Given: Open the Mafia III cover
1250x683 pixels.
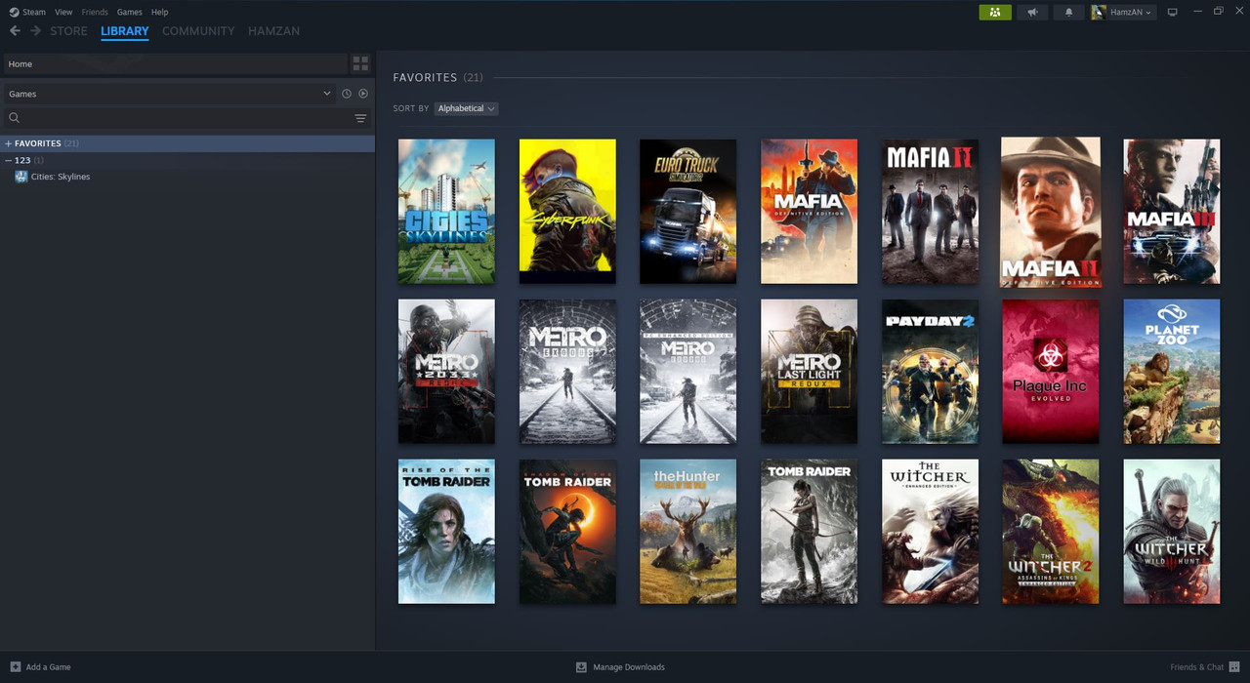Looking at the screenshot, I should (x=1172, y=212).
